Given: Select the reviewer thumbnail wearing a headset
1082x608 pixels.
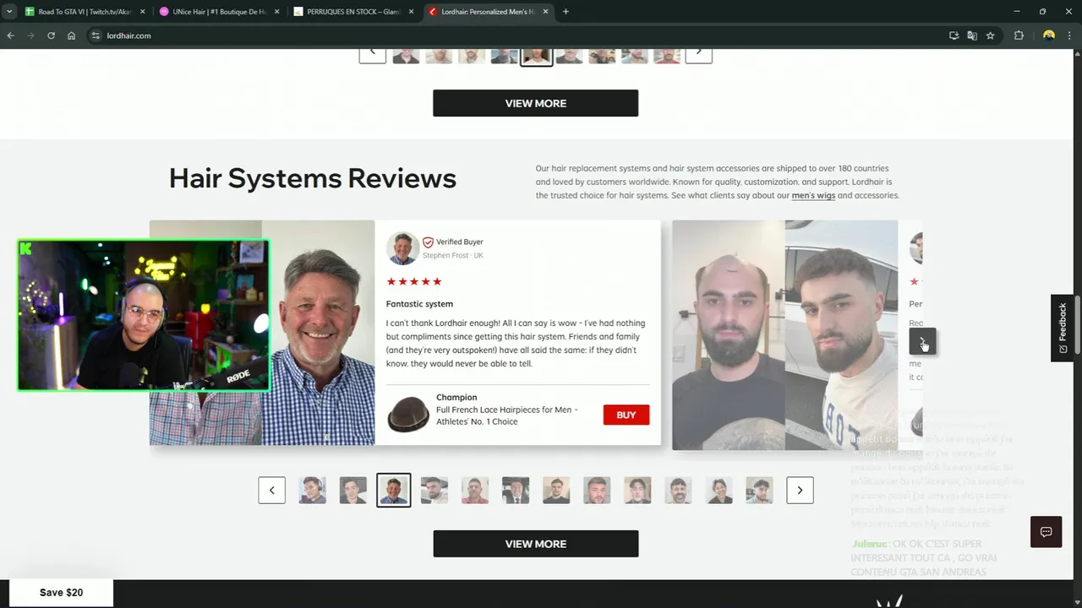Looking at the screenshot, I should (312, 490).
